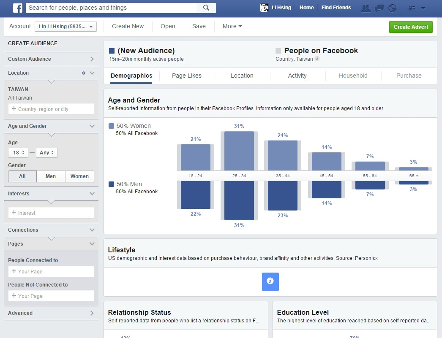This screenshot has height=338, width=442.
Task: Switch to the Activity tab
Action: 297,76
